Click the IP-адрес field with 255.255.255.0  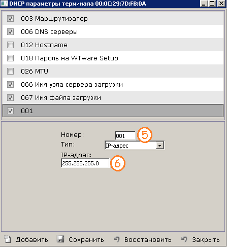click(85, 163)
